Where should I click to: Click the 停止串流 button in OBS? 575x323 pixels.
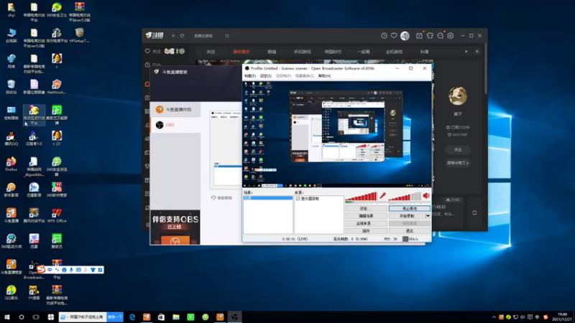click(409, 208)
